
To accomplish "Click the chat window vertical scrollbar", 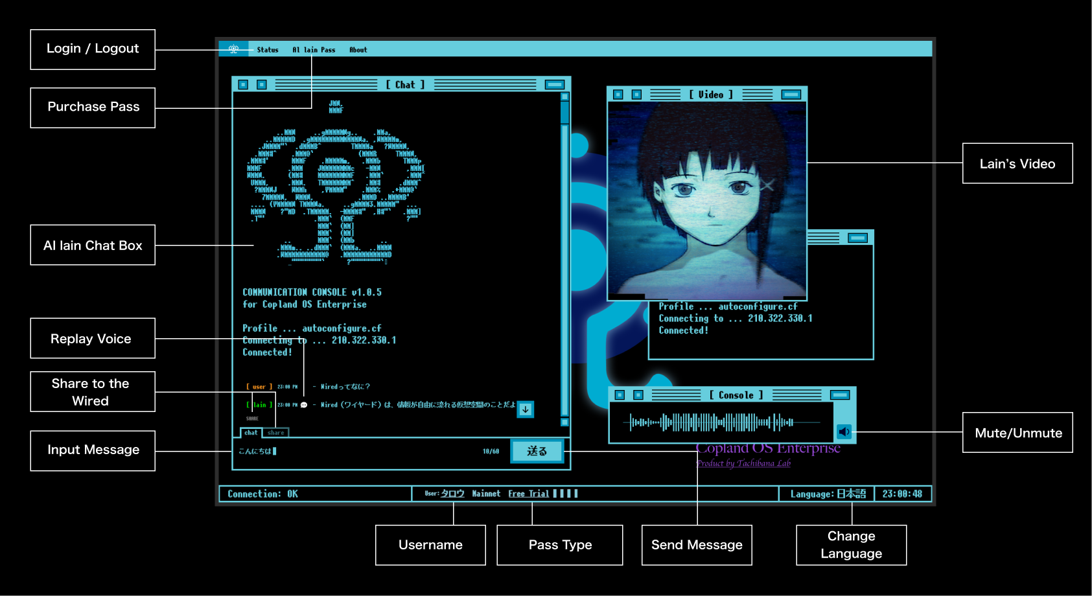I will [x=564, y=259].
